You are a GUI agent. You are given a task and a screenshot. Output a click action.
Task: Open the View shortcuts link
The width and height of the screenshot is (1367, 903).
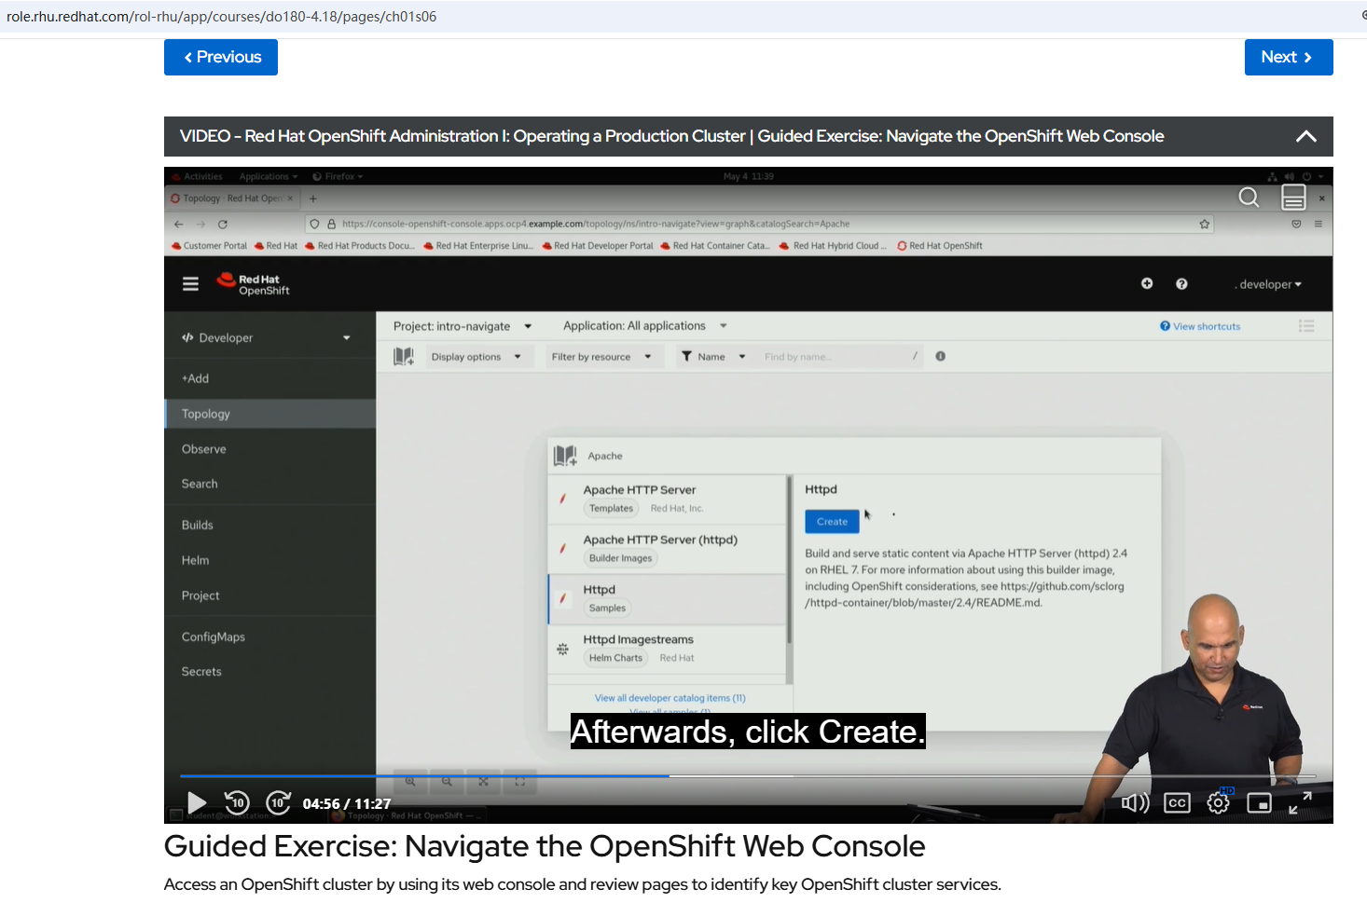click(x=1200, y=326)
